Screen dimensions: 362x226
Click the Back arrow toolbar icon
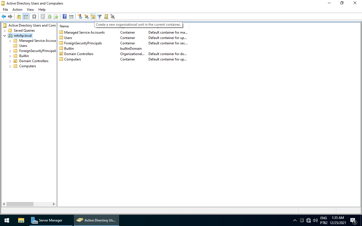(4, 17)
